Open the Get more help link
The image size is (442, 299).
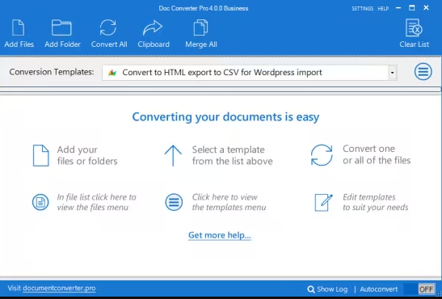point(220,235)
